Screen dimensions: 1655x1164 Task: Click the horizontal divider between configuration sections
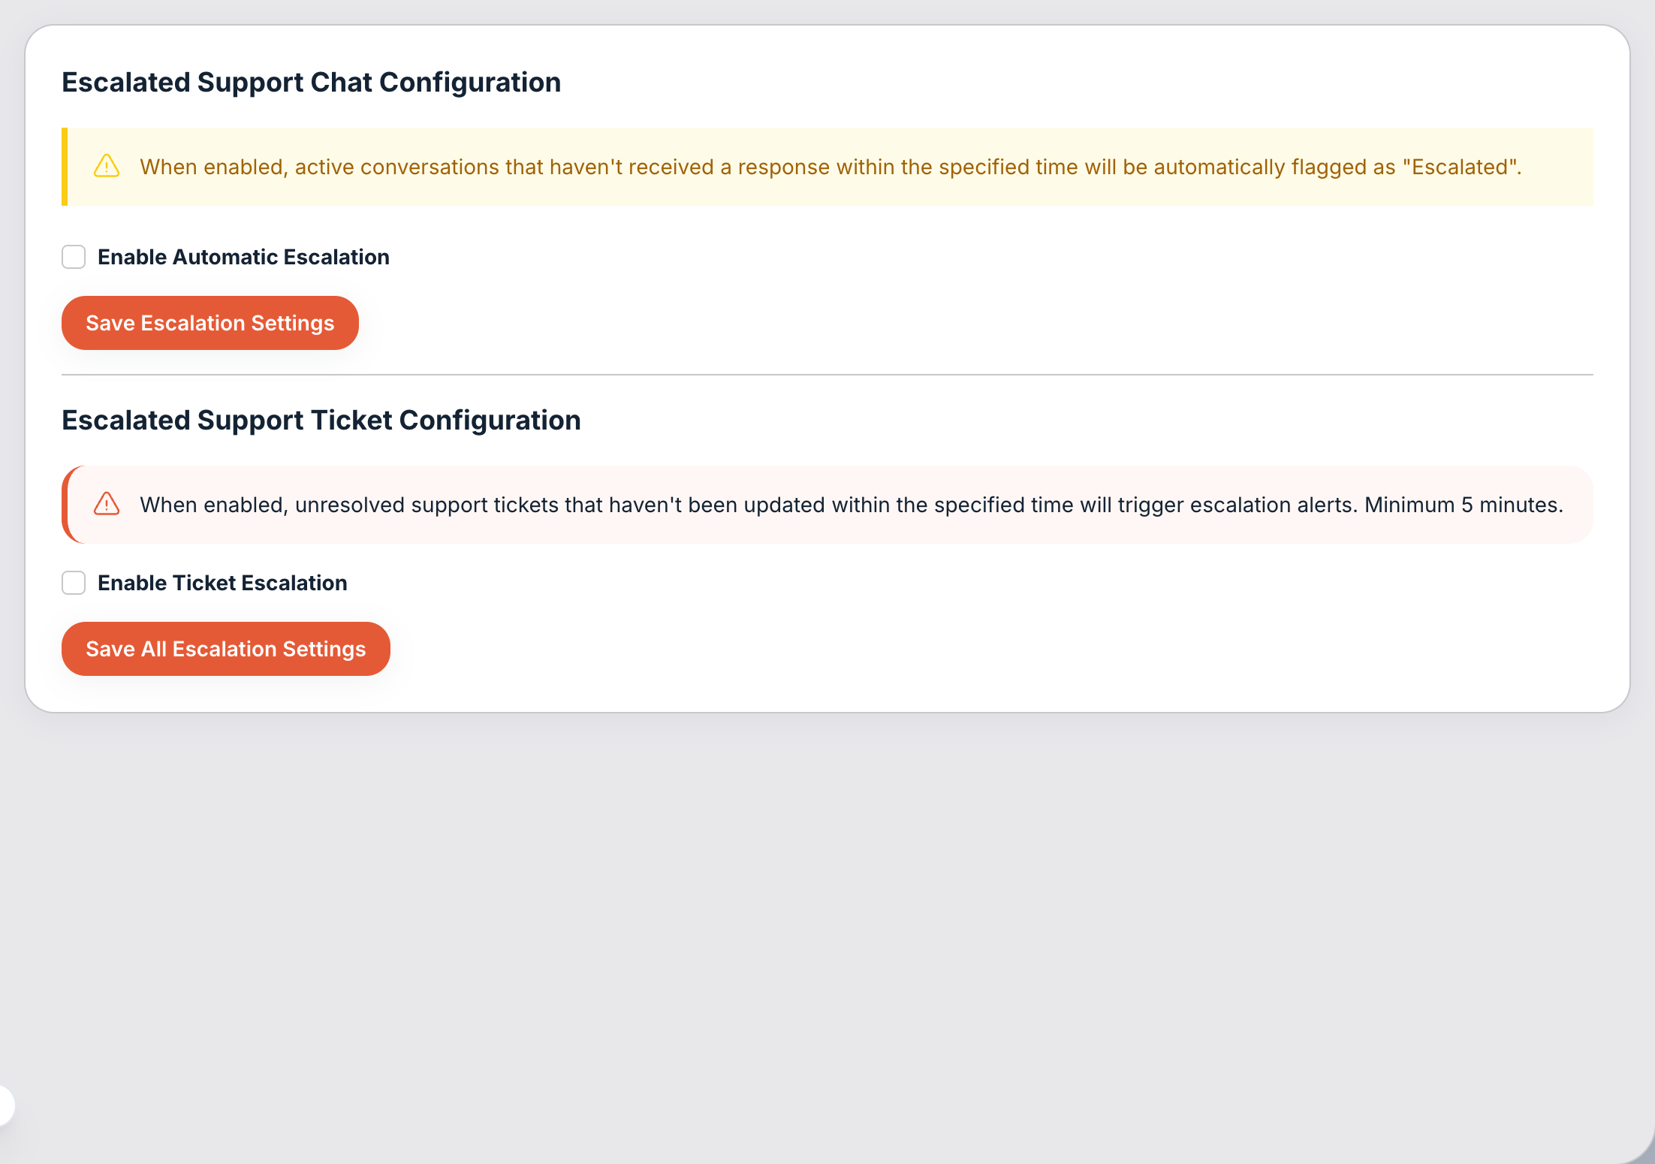(x=827, y=374)
